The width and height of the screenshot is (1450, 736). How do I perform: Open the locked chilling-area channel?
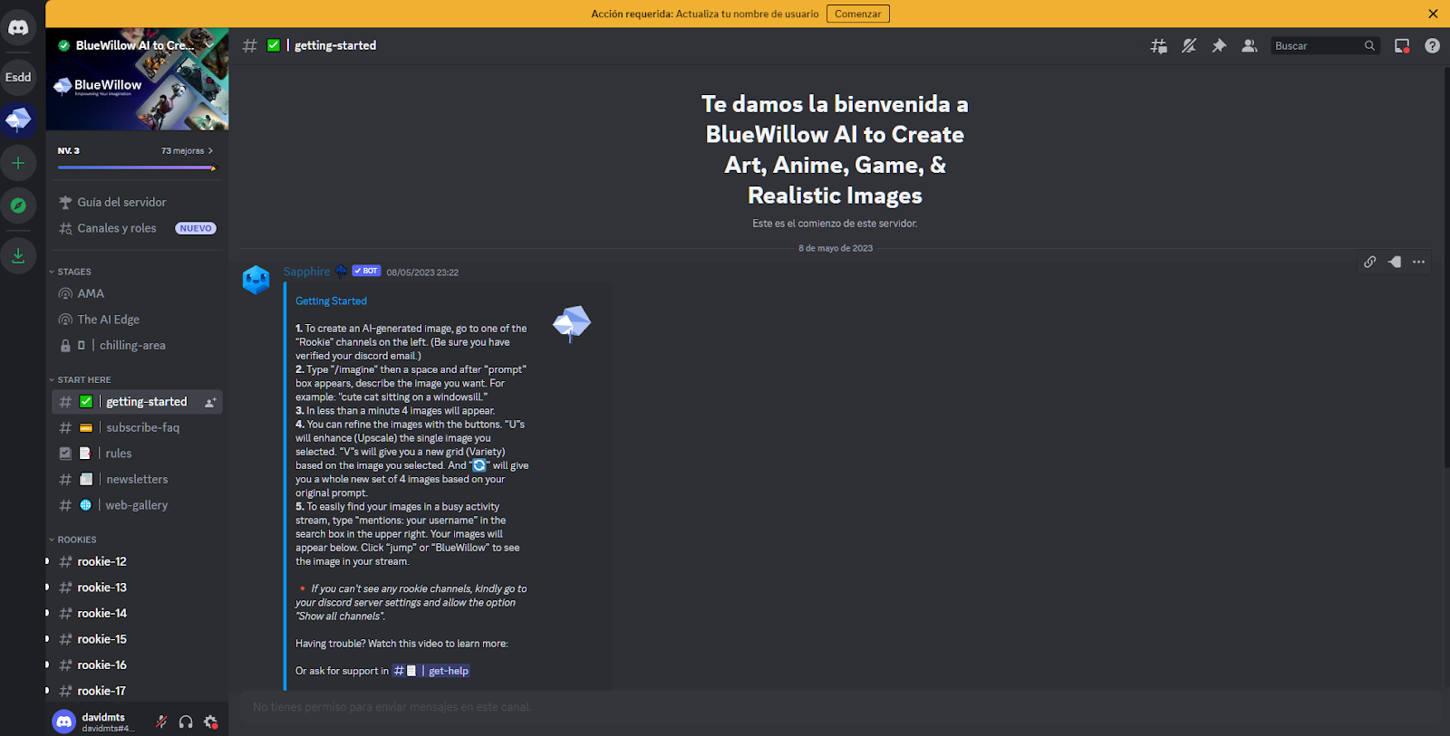137,345
